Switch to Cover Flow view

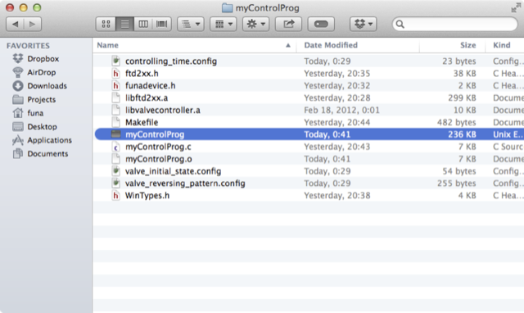pos(162,24)
